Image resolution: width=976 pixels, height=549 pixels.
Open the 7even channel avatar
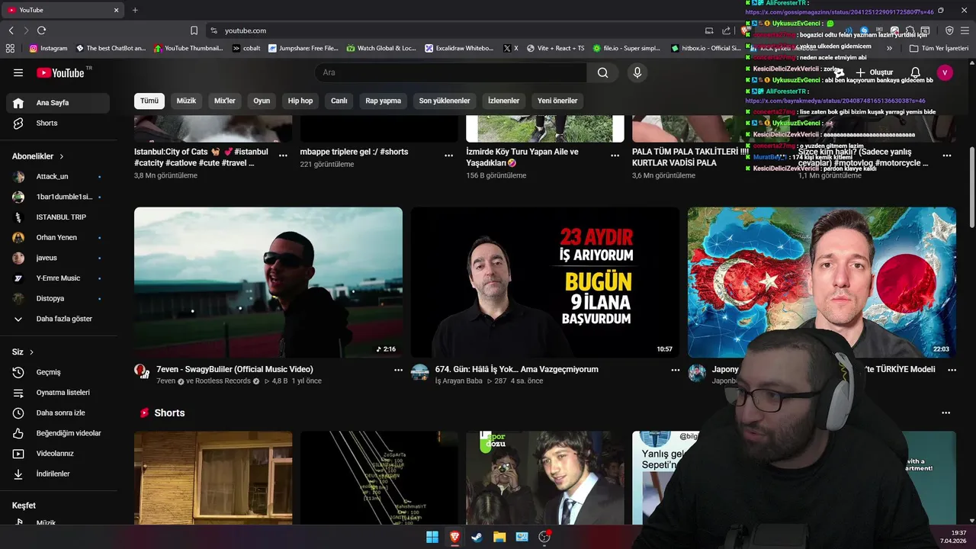[x=142, y=371]
